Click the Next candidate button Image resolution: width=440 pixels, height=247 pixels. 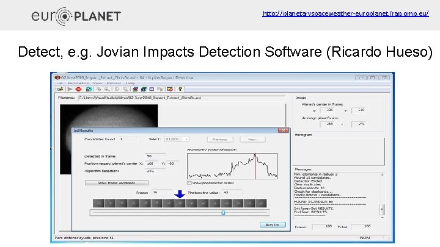[x=252, y=140]
